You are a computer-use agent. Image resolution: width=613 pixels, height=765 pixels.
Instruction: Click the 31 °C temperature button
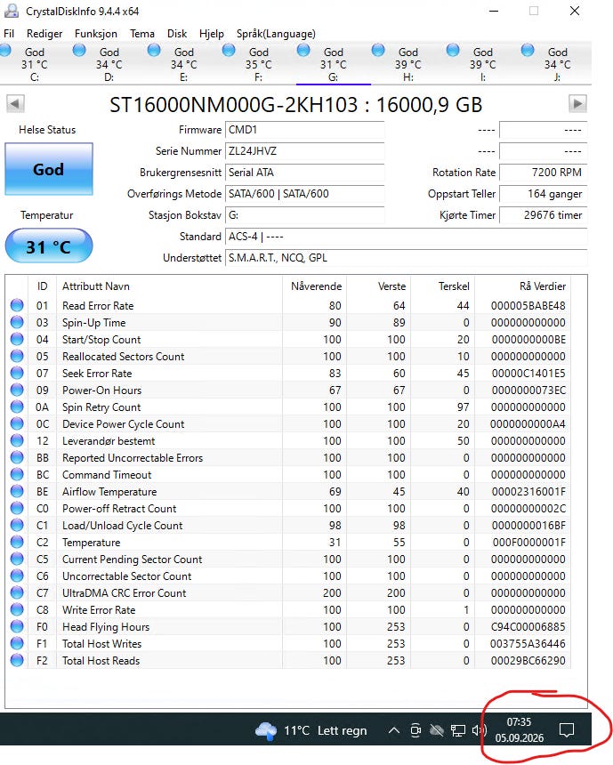49,246
